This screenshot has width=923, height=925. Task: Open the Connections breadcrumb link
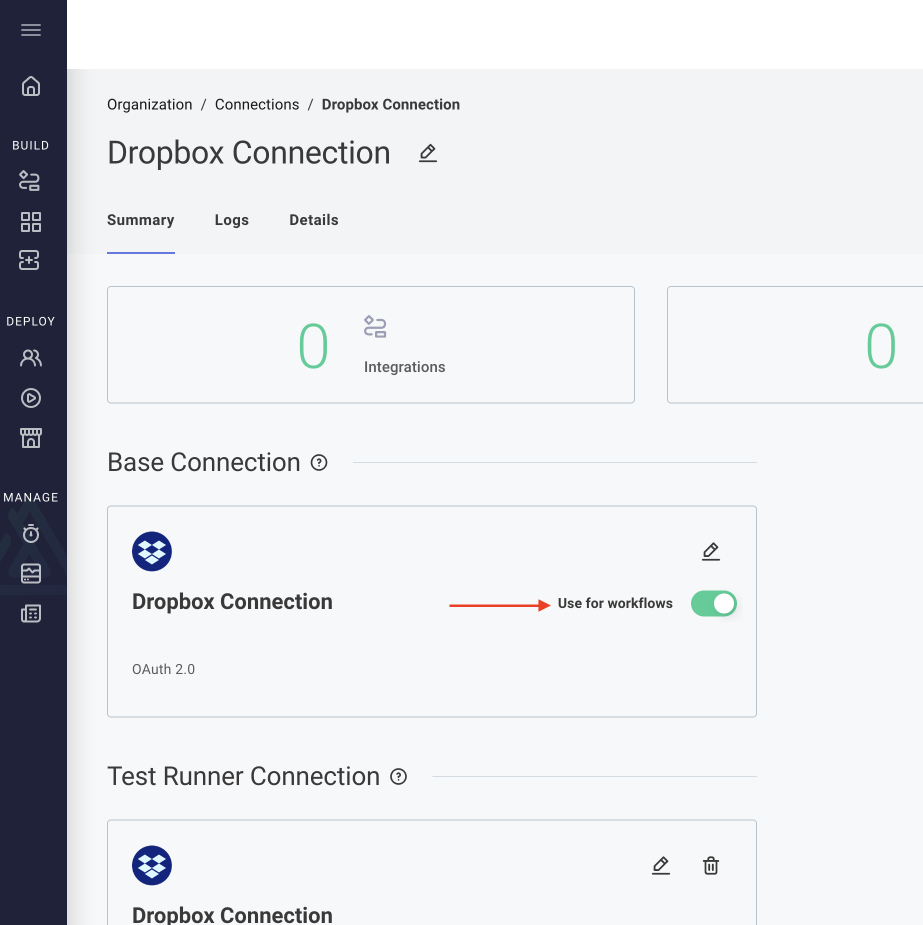coord(257,104)
